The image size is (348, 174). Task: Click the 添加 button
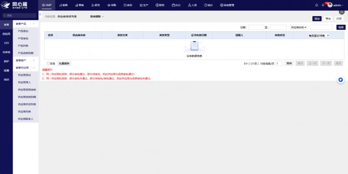pyautogui.click(x=317, y=19)
